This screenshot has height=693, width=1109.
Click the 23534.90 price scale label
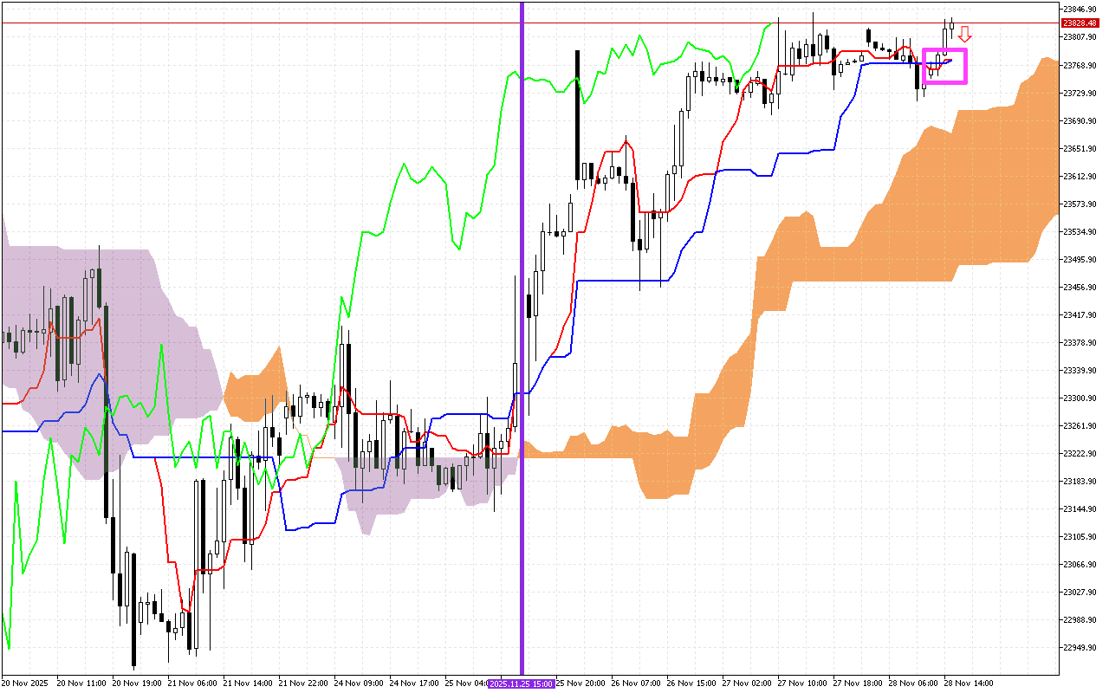1080,232
